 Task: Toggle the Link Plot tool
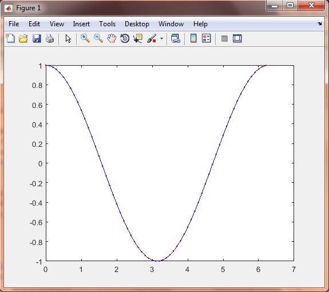coord(176,38)
